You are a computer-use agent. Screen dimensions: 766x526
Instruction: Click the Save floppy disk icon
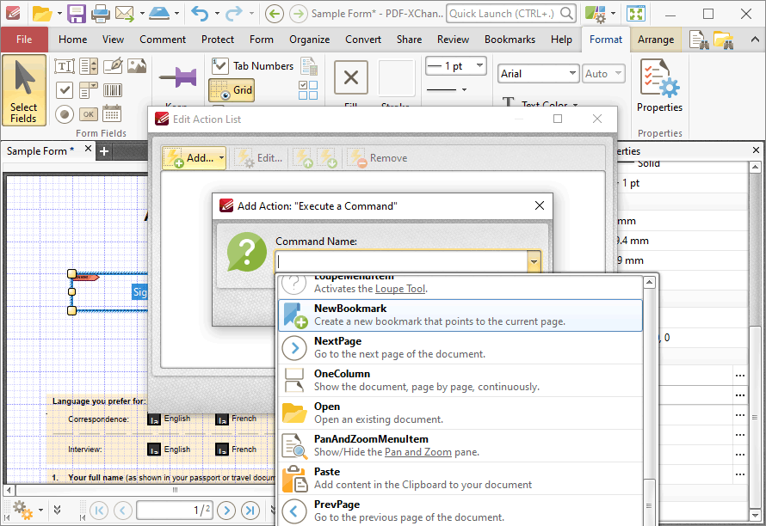[x=77, y=14]
